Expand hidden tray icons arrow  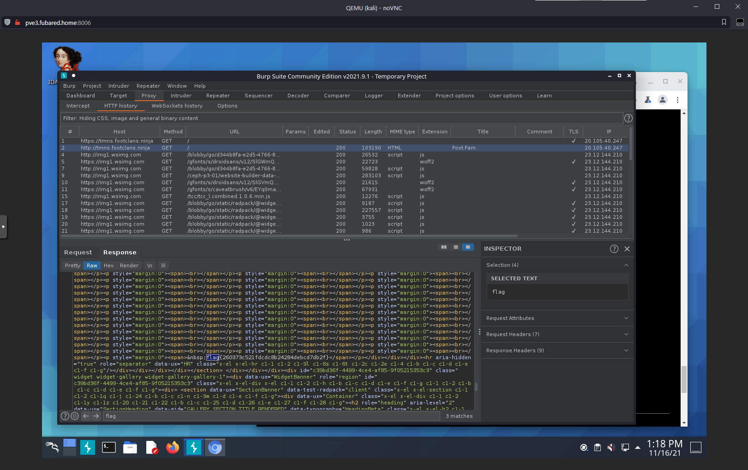[638, 447]
